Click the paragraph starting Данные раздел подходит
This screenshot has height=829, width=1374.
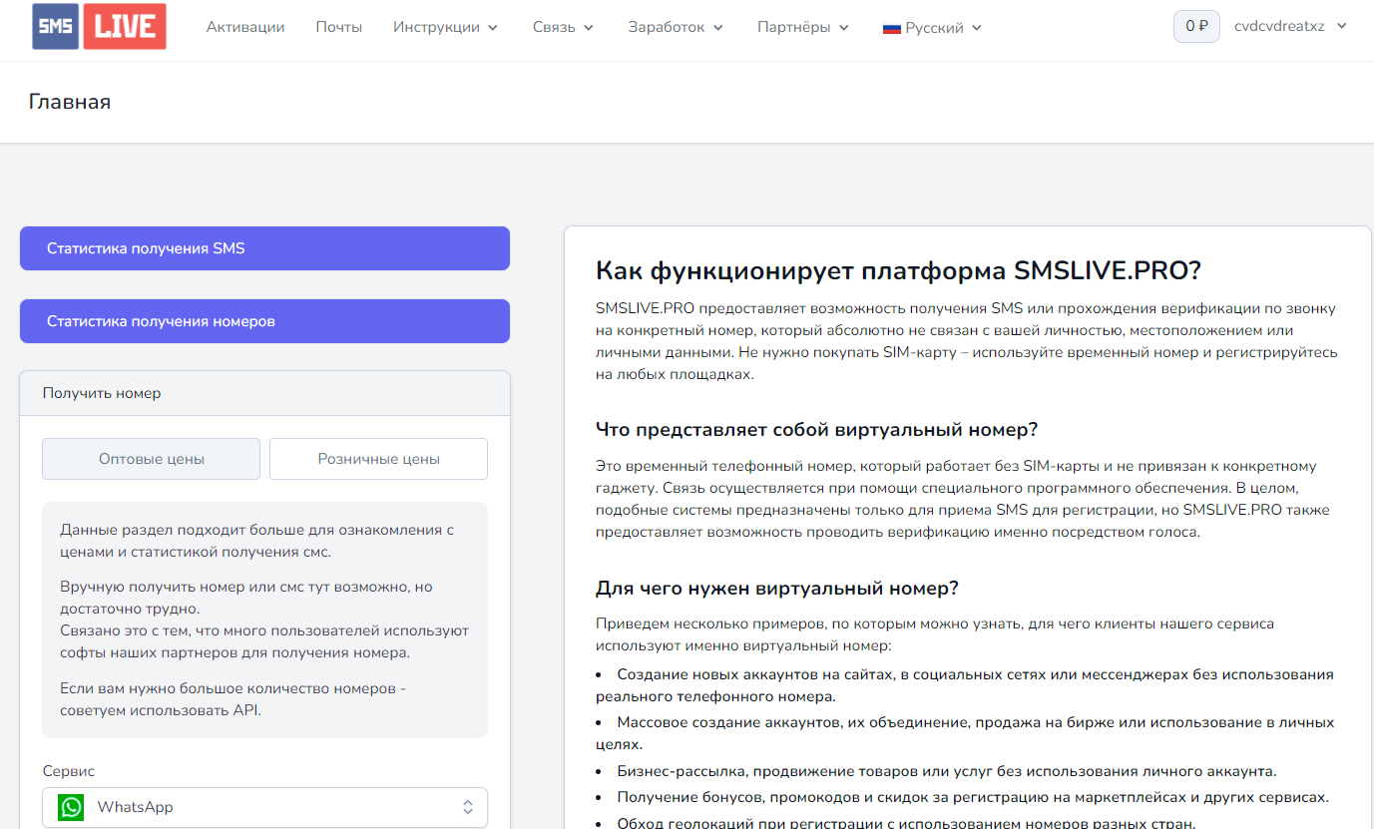256,541
